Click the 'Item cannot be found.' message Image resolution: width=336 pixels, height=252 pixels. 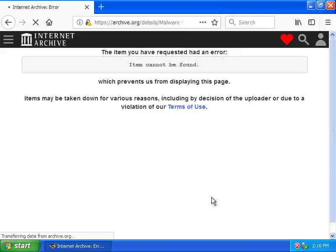point(164,65)
